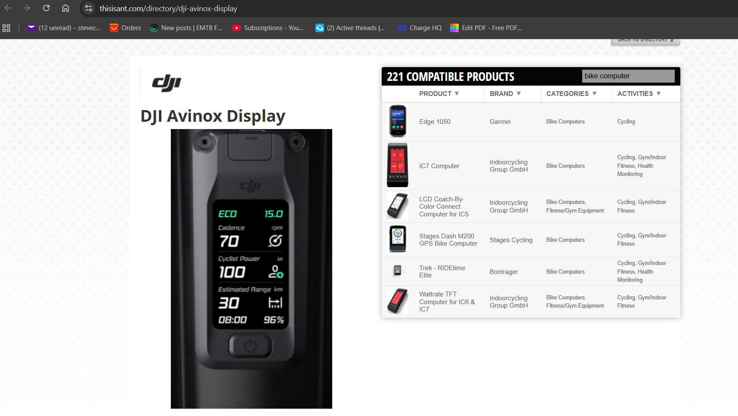Screen dimensions: 738x416
Task: Expand the CATEGORIES filter dropdown
Action: [594, 93]
